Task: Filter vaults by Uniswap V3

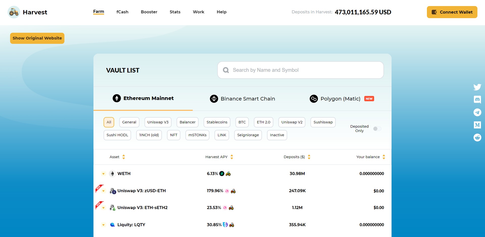Action: (158, 122)
